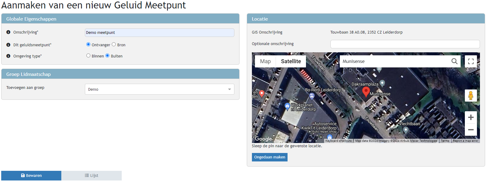486x182 pixels.
Task: Select the Ontvanger radio button
Action: 88,44
